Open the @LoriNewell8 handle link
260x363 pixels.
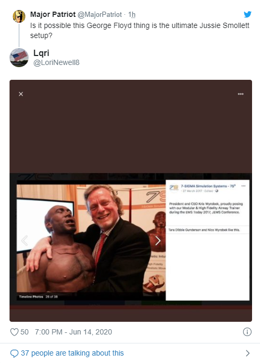[x=56, y=62]
